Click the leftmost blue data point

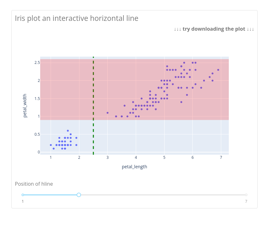(x=51, y=145)
